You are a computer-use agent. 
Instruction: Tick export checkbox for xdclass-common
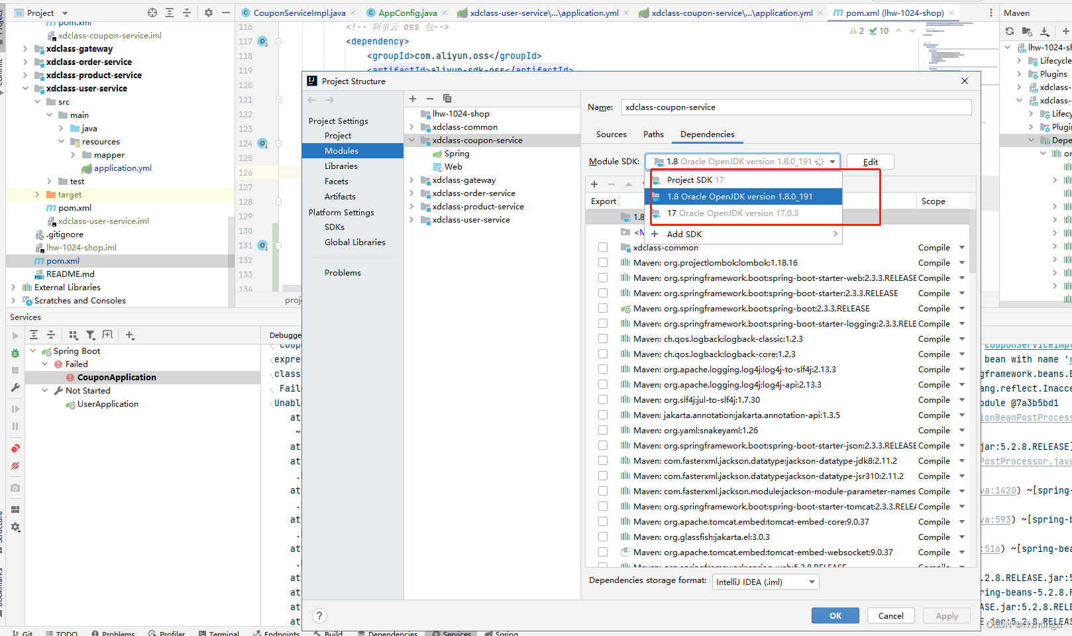click(x=603, y=247)
